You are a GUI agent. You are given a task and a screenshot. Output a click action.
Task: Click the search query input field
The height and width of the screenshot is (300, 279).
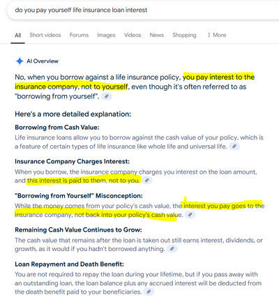click(x=143, y=10)
